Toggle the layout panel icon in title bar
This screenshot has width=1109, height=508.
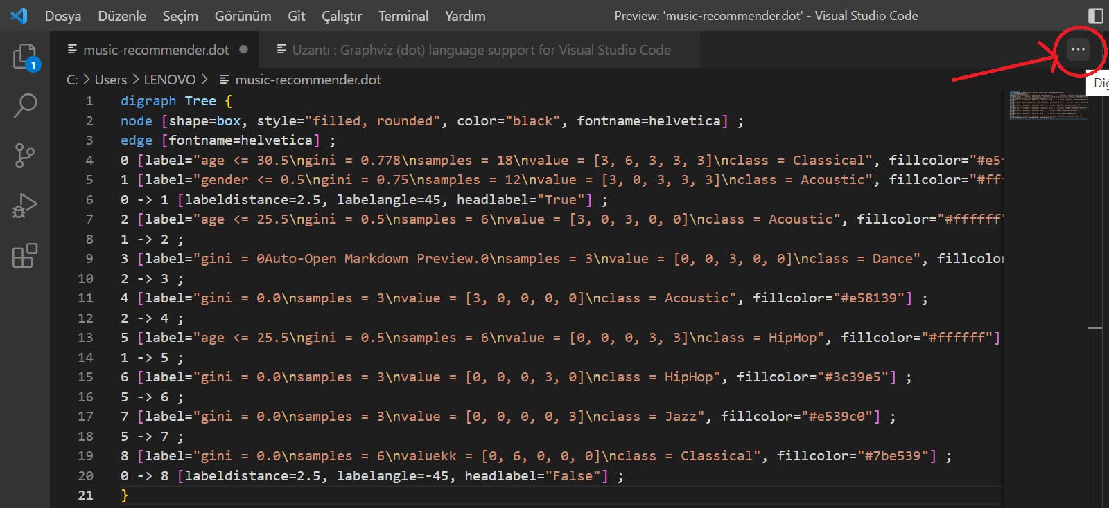pos(1095,15)
